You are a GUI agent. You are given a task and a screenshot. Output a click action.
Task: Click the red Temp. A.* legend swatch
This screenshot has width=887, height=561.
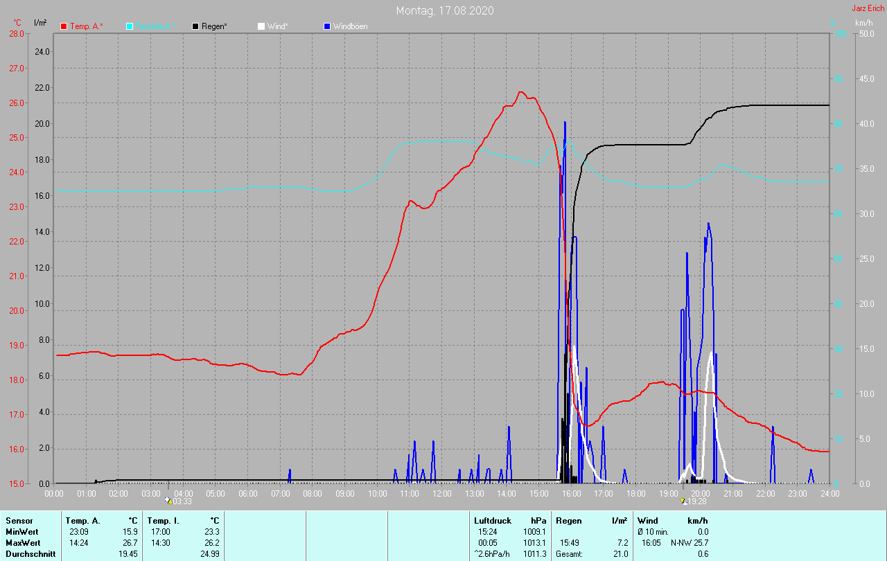[64, 26]
